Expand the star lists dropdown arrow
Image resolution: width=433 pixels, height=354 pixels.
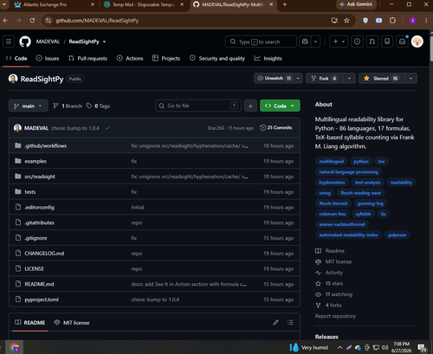pos(410,79)
